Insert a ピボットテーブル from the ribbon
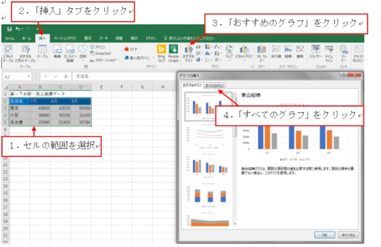 tap(8, 54)
